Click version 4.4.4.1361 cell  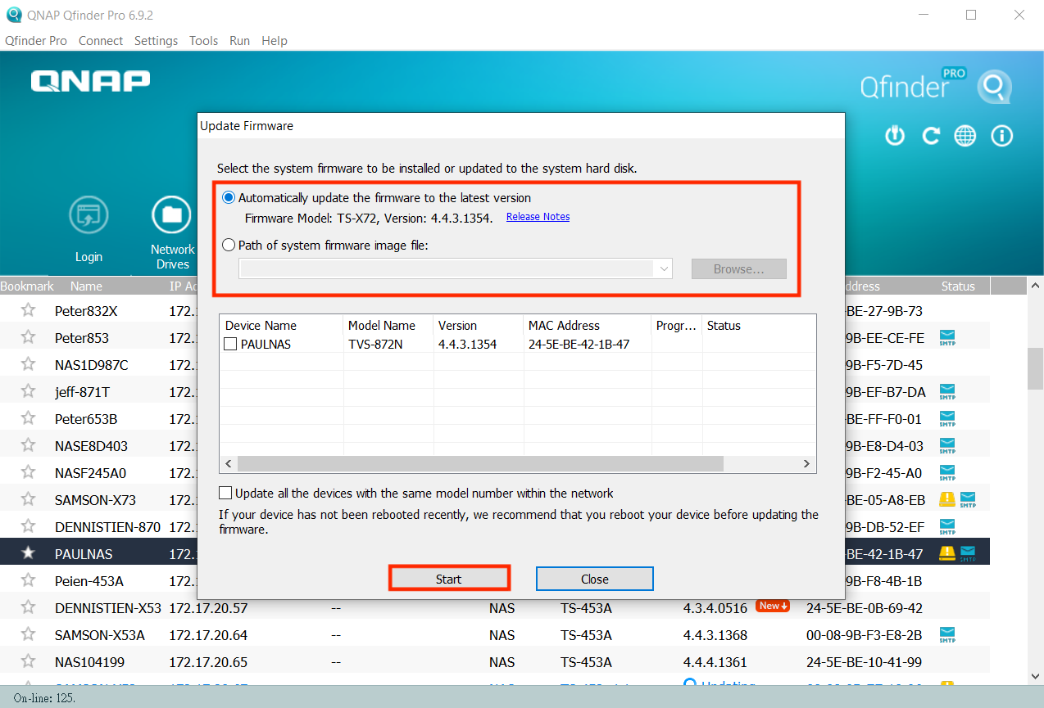pyautogui.click(x=715, y=662)
